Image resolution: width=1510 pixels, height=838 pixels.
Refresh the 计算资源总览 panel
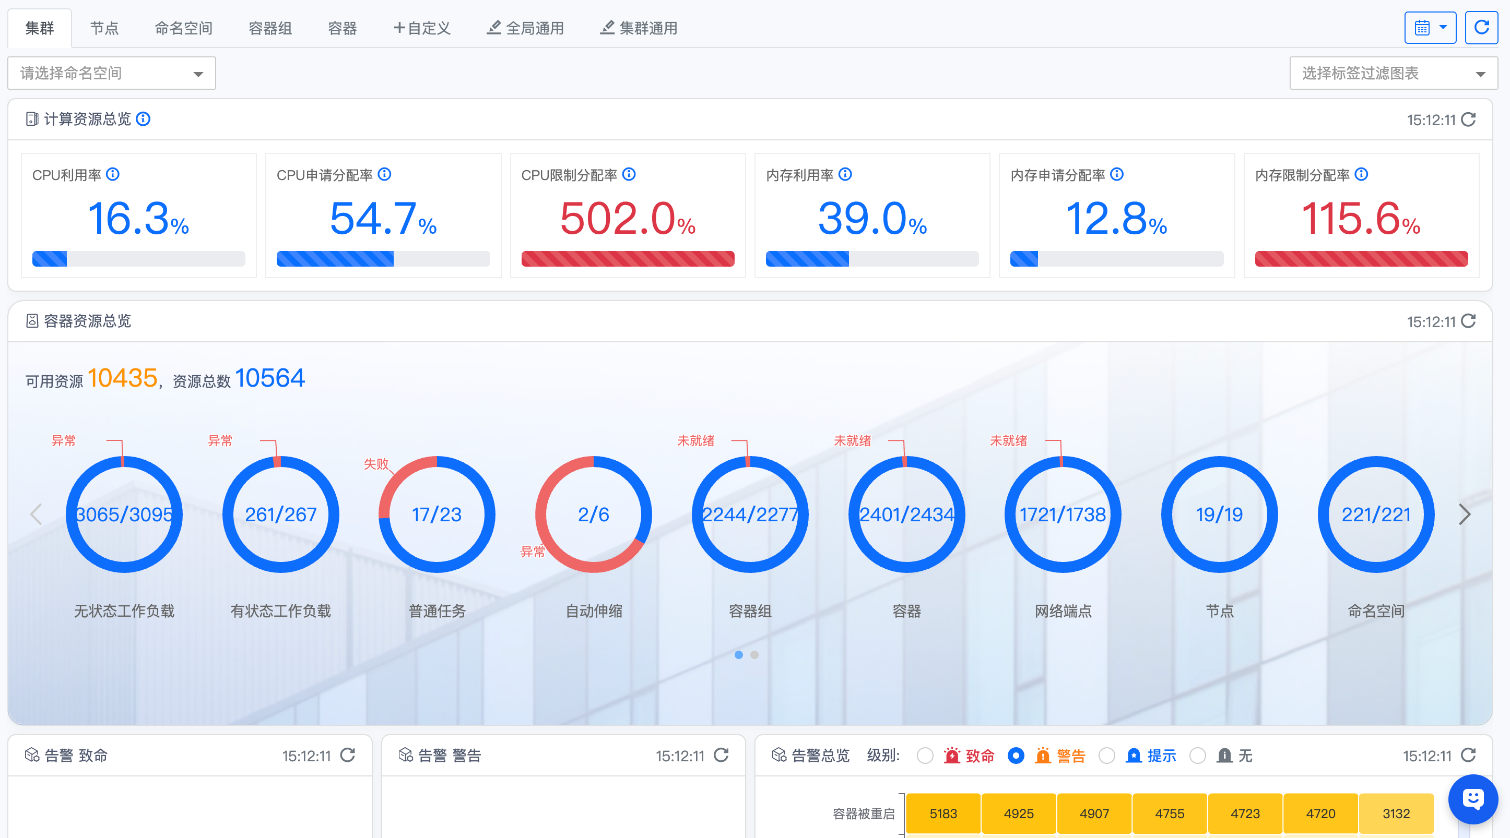pos(1468,119)
